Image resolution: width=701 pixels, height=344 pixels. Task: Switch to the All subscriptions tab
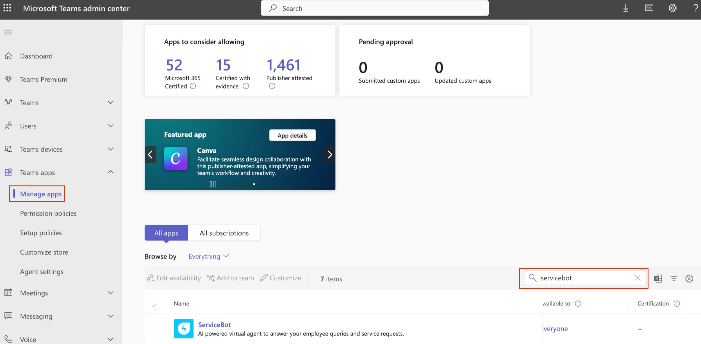coord(224,233)
